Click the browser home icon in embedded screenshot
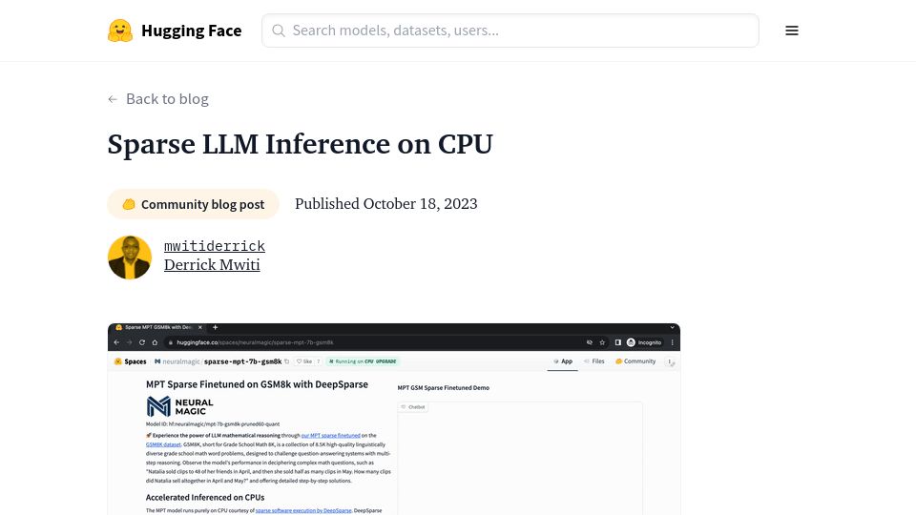This screenshot has width=916, height=515. [155, 342]
